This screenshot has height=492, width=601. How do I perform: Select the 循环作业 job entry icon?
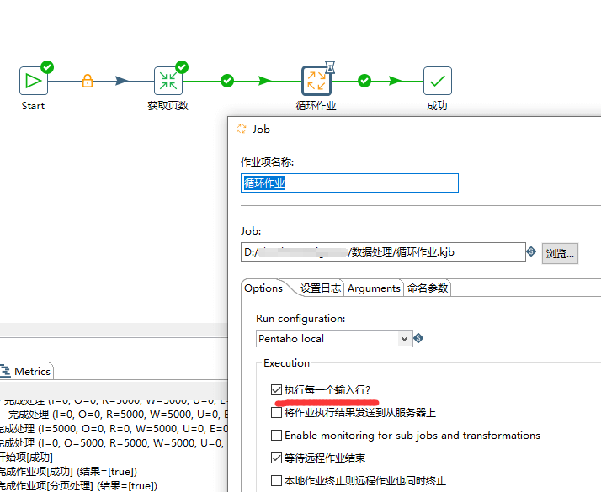tap(316, 81)
